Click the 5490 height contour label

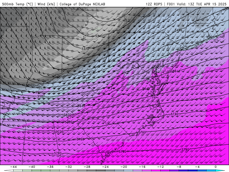[x=178, y=30]
